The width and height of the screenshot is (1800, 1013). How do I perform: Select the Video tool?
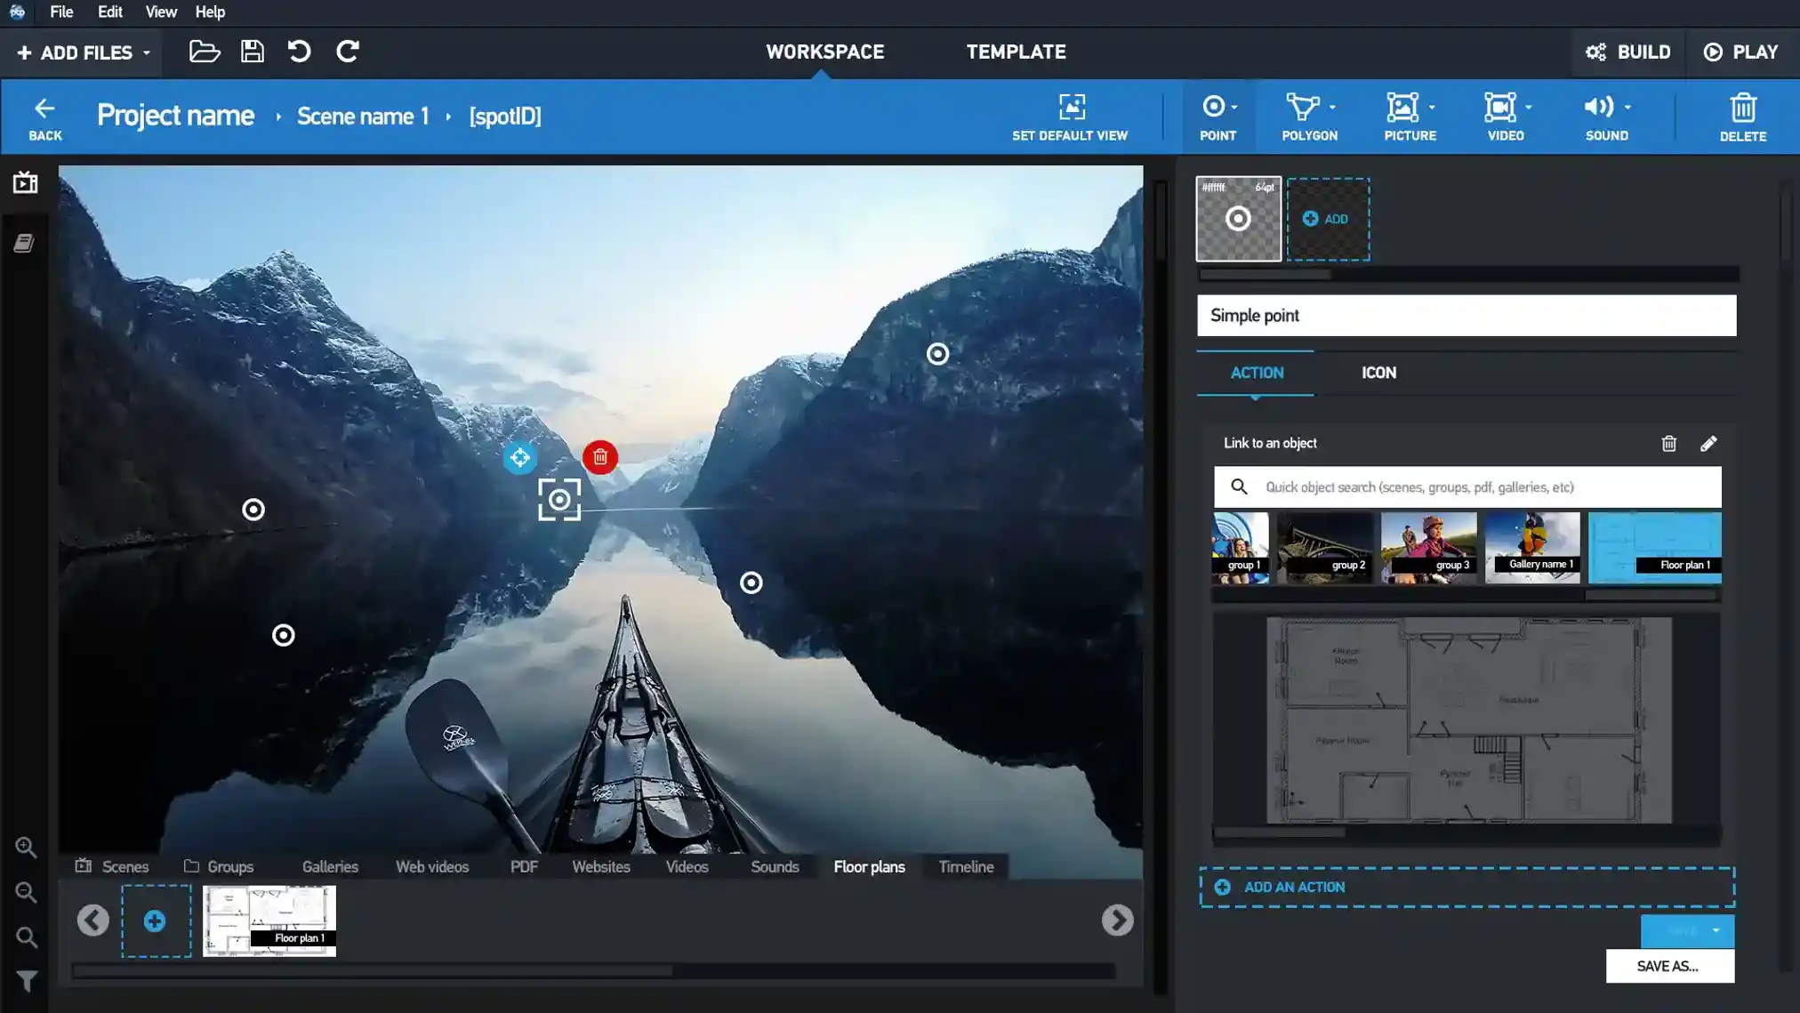click(1506, 117)
